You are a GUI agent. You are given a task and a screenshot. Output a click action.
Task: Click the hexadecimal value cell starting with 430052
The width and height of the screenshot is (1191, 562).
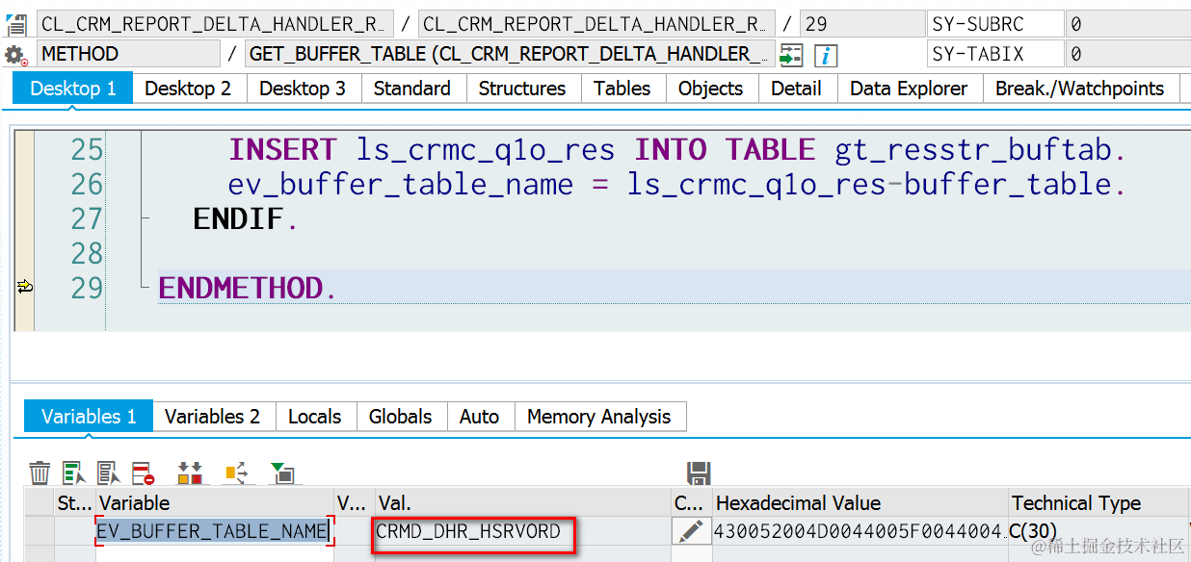click(x=860, y=531)
